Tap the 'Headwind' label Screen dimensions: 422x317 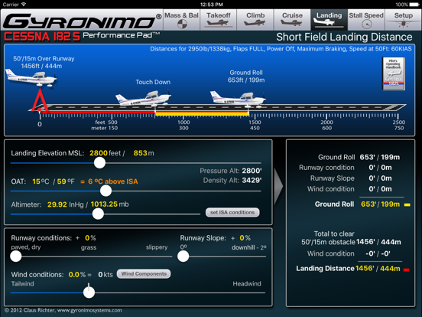coord(247,283)
